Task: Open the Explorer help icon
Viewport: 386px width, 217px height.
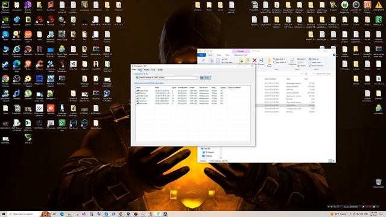Action: (x=334, y=55)
